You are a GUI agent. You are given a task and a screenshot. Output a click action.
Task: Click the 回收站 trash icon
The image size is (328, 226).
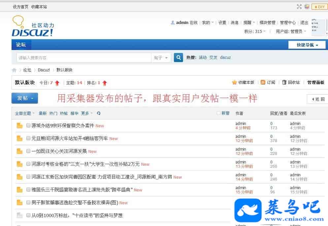point(284,83)
